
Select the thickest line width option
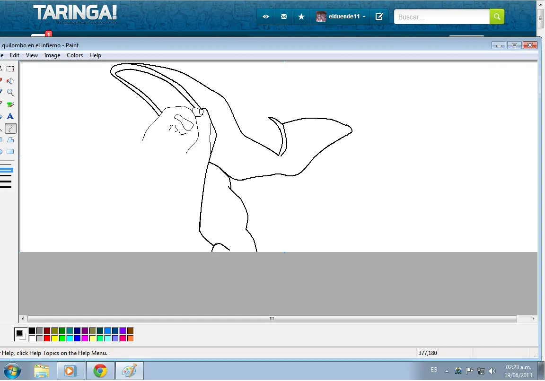click(6, 187)
